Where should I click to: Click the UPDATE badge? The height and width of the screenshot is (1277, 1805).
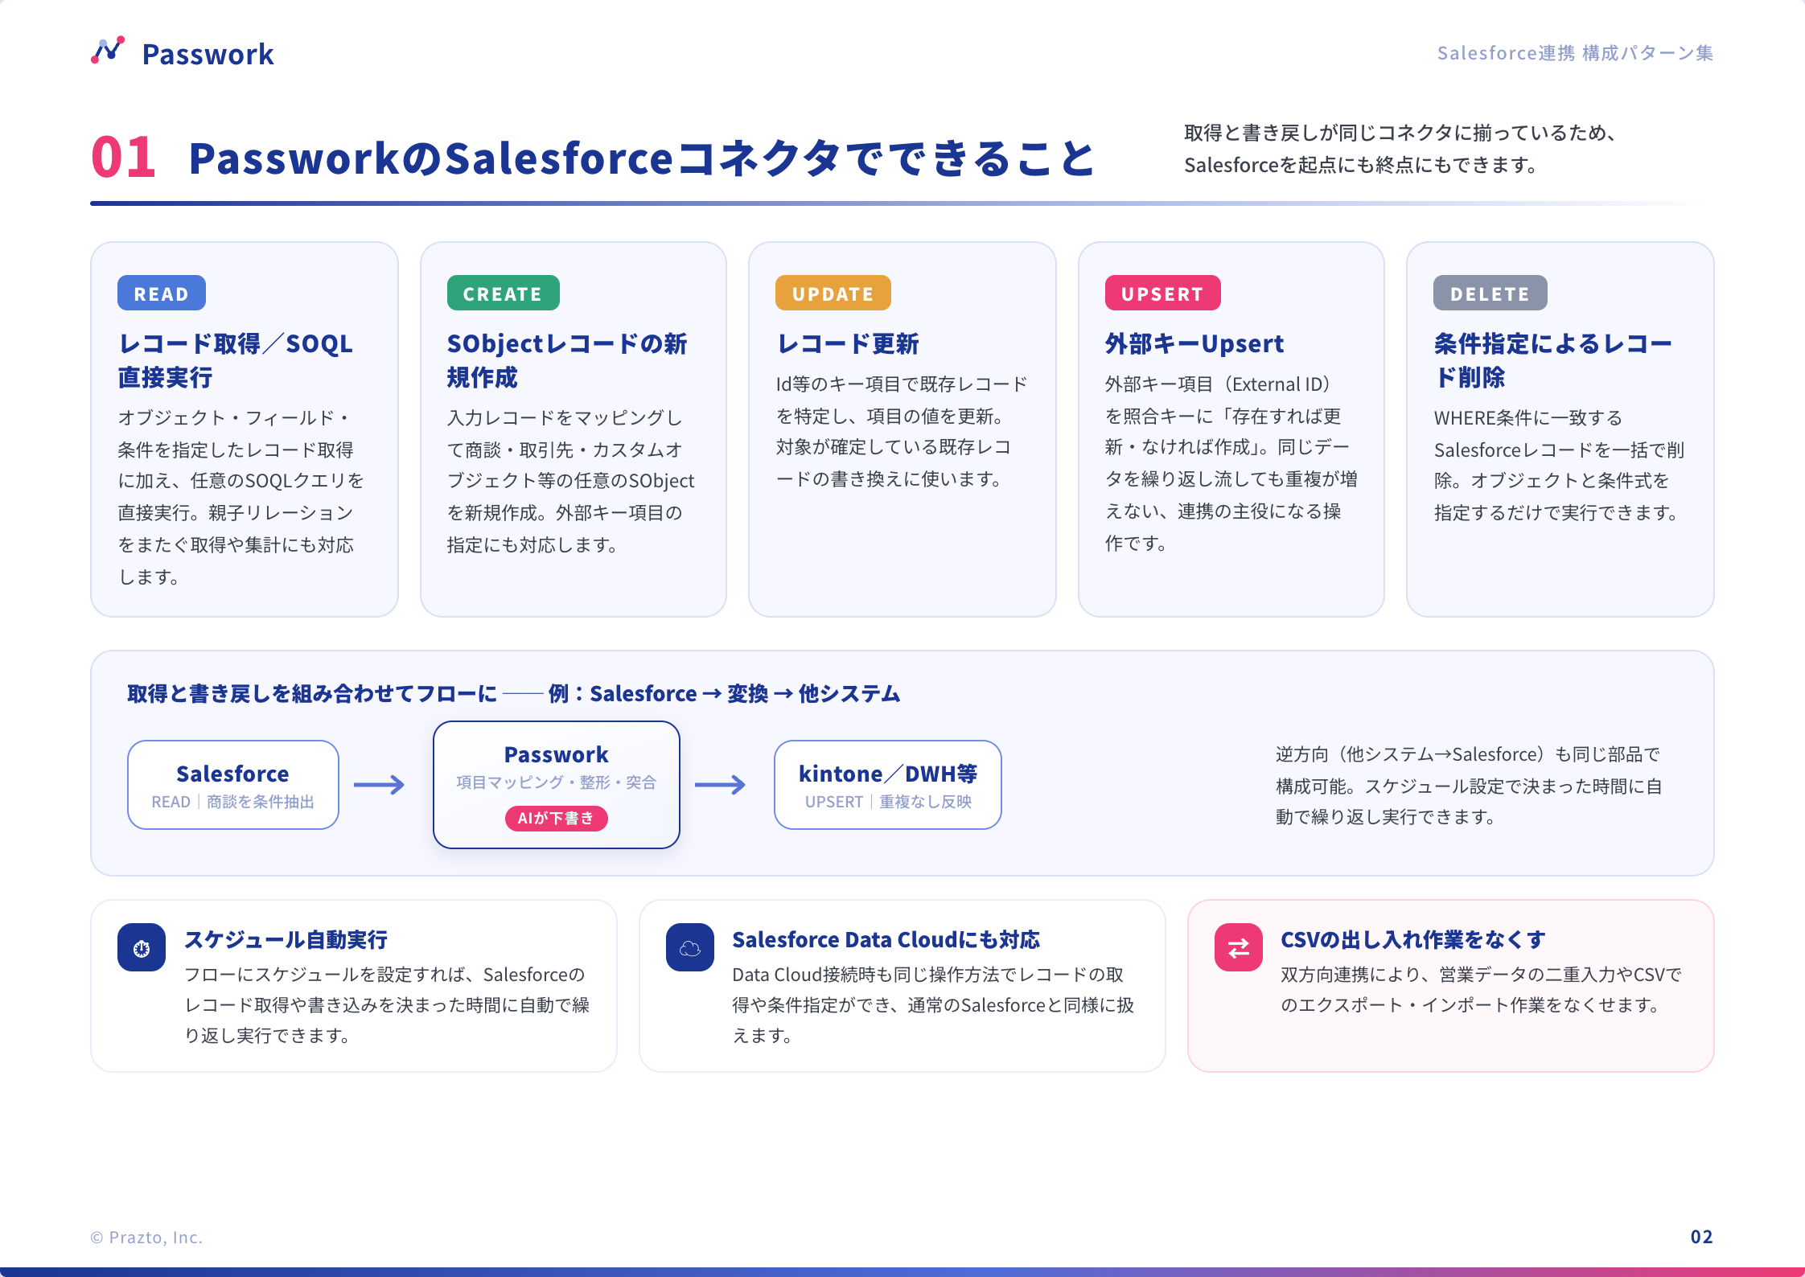833,294
